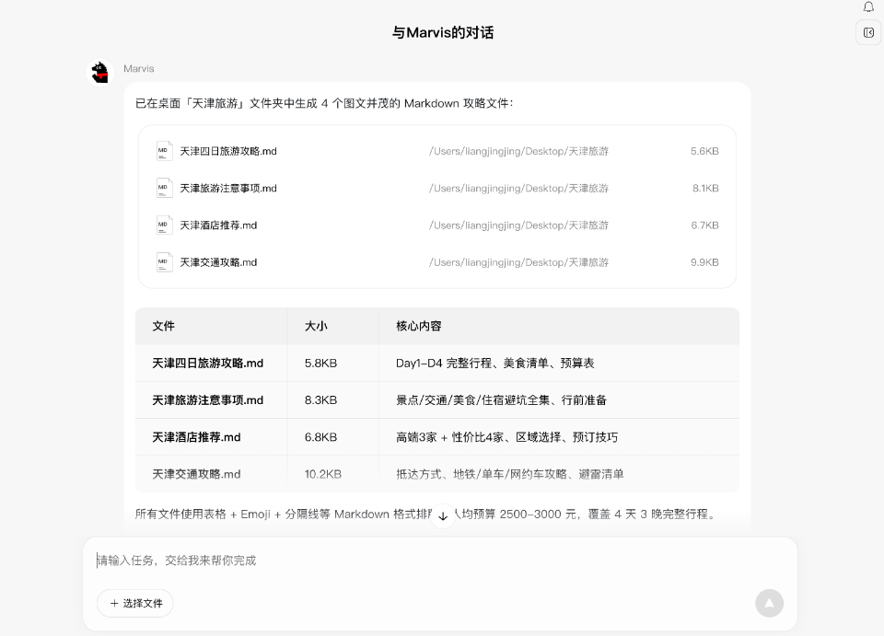
Task: Click the 5.6KB file size
Action: pyautogui.click(x=704, y=151)
